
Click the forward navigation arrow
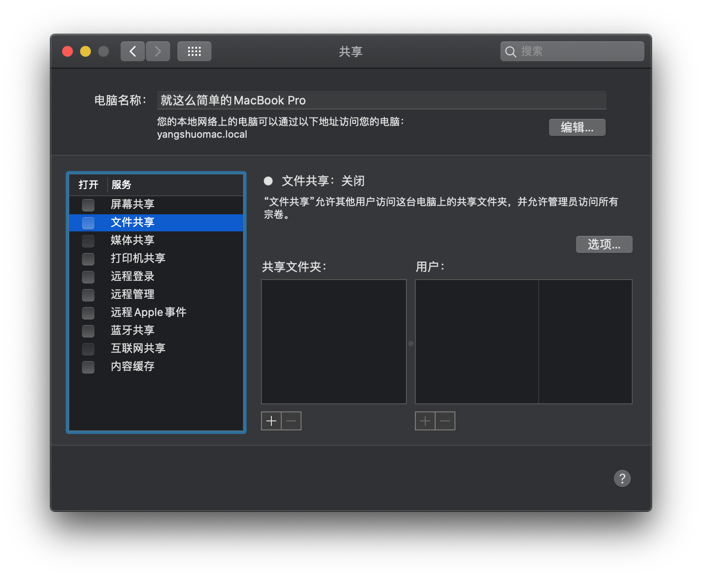[158, 51]
